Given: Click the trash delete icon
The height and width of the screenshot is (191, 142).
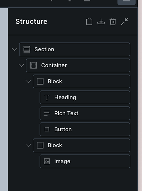Looking at the screenshot, I should pyautogui.click(x=113, y=21).
